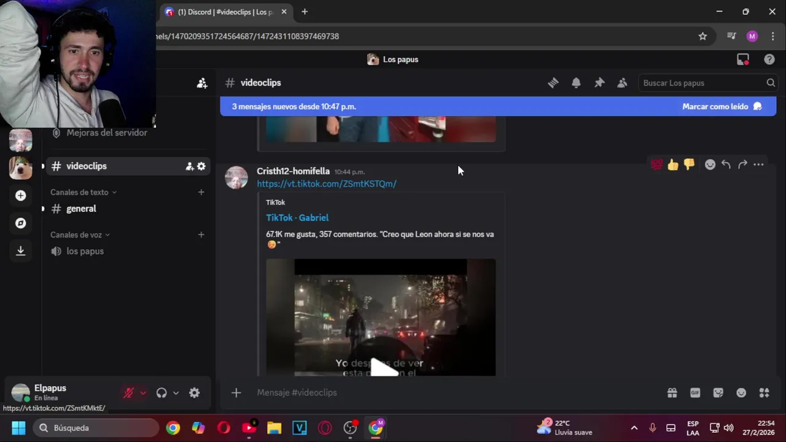Open audio output options arrow

(176, 393)
